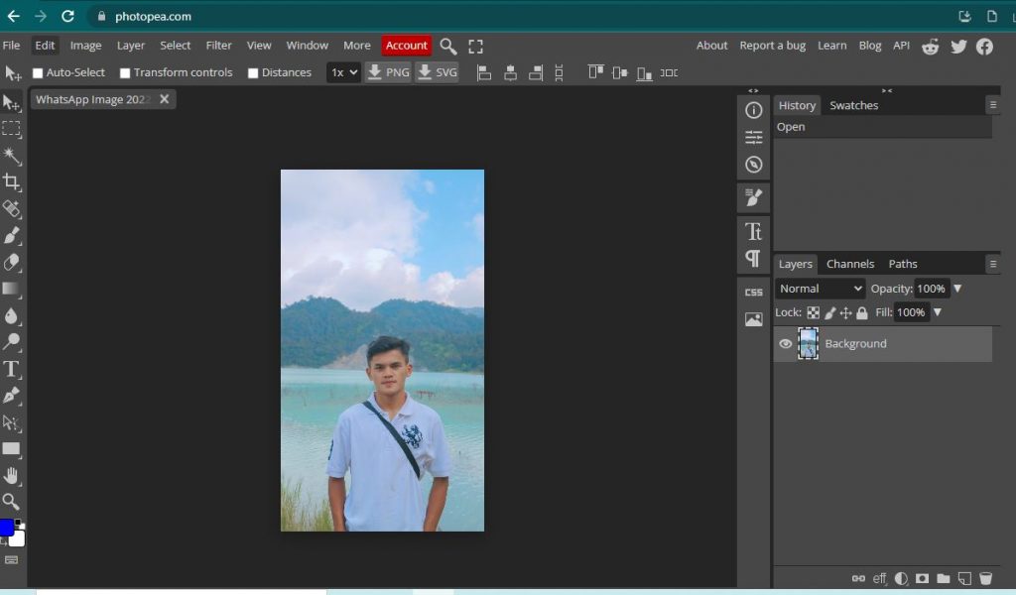Viewport: 1016px width, 595px height.
Task: Select the Spot Healing Brush tool
Action: pyautogui.click(x=11, y=208)
